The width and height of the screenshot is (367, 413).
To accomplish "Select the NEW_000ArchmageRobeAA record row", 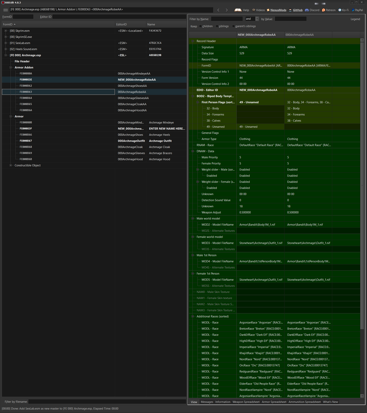I will 94,80.
